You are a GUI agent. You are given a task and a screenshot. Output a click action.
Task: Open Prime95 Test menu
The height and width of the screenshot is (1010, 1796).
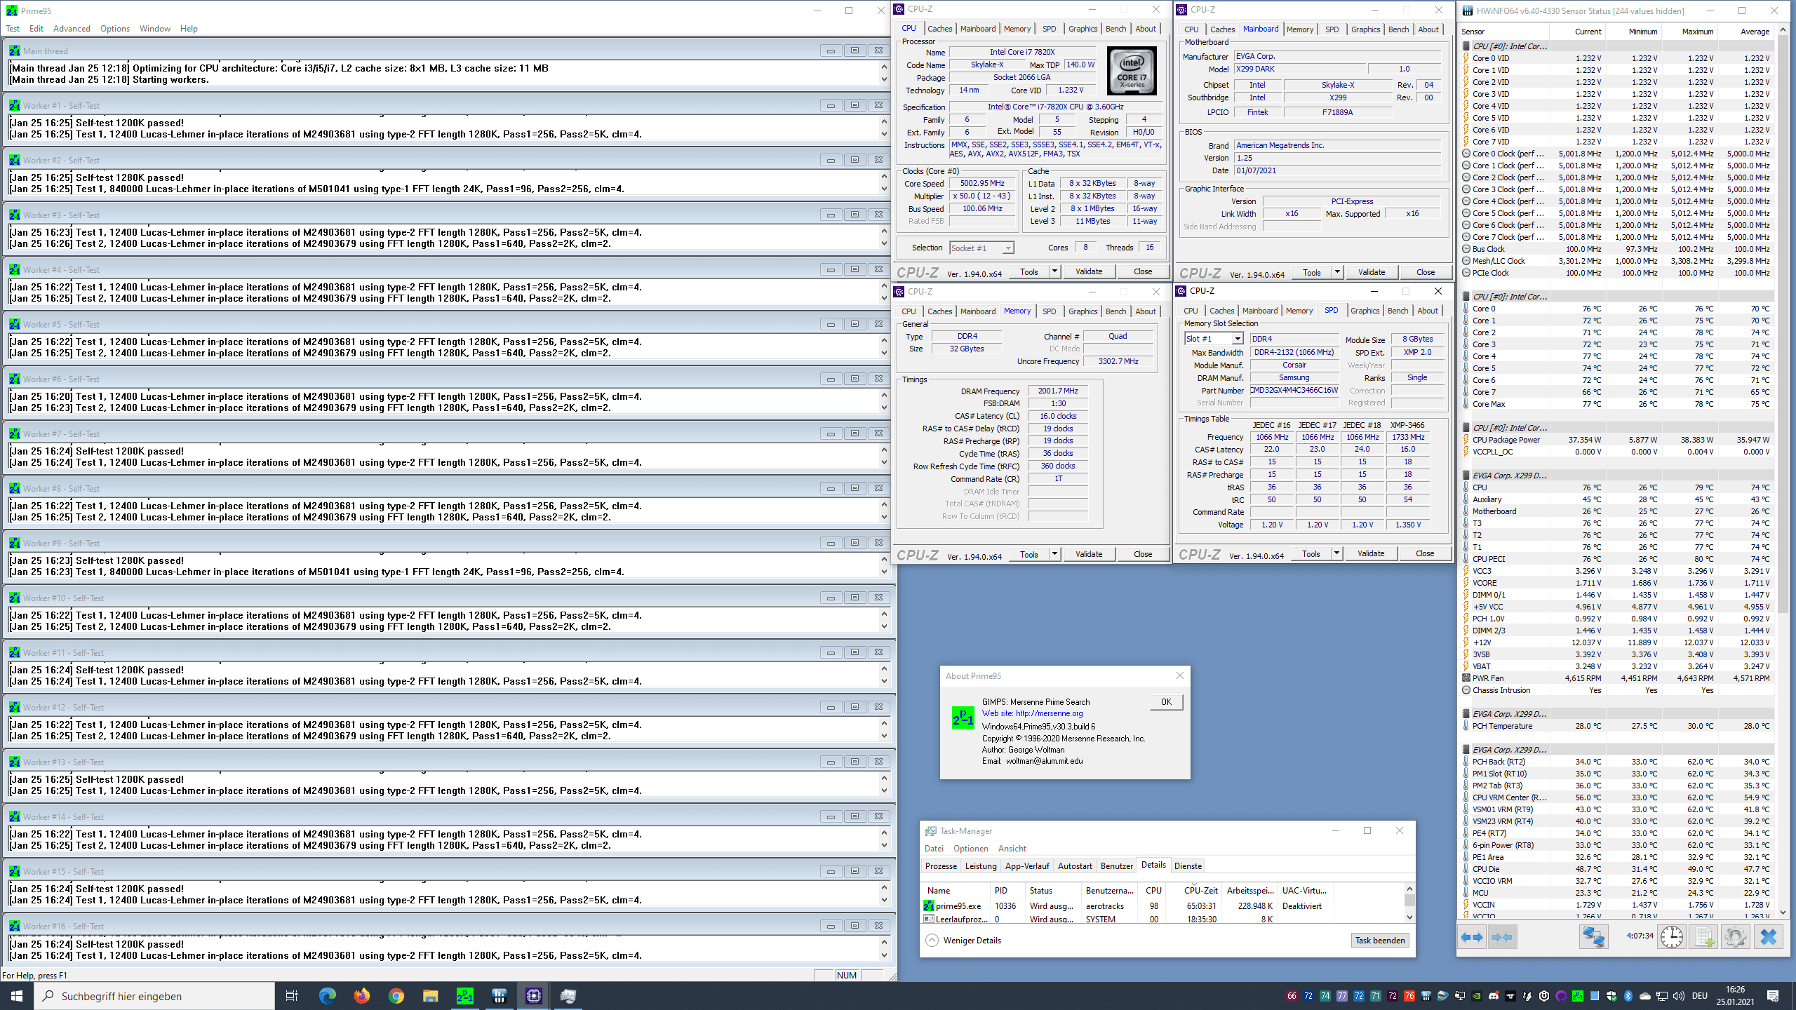[x=13, y=29]
